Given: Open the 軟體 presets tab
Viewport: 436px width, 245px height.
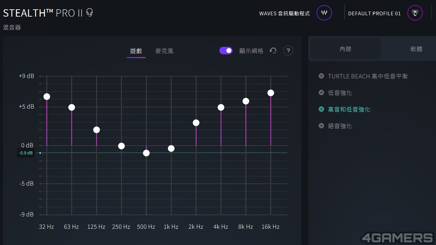Looking at the screenshot, I should coord(416,49).
